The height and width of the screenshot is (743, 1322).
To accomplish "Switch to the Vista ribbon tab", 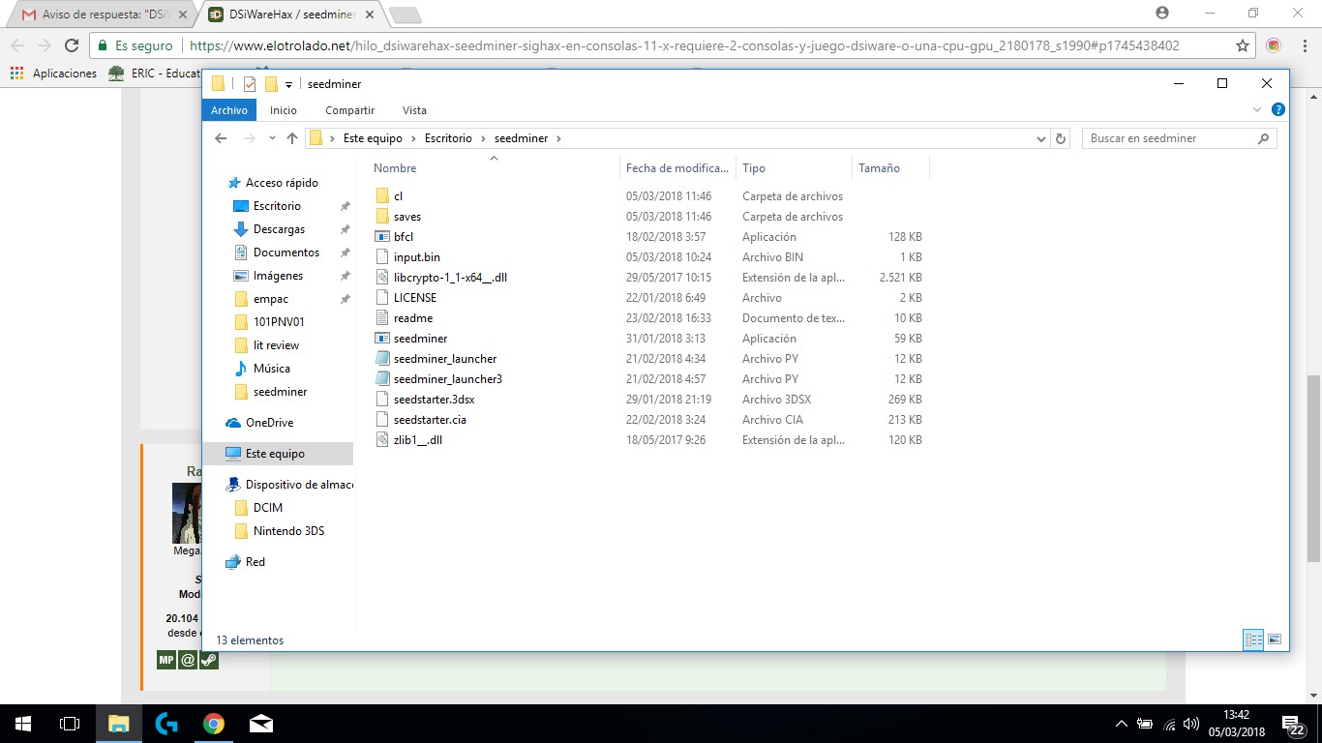I will pyautogui.click(x=414, y=110).
